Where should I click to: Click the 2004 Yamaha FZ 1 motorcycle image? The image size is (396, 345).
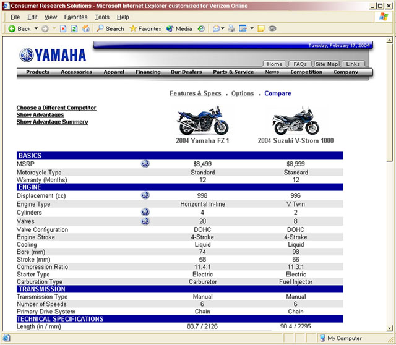coord(202,121)
